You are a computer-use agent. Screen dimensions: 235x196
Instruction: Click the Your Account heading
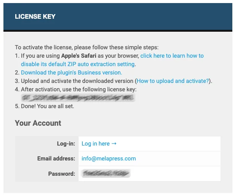tap(38, 123)
